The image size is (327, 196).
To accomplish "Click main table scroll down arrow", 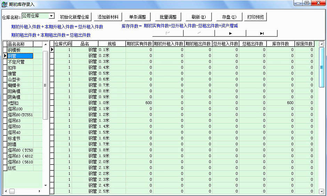I will point(321,191).
